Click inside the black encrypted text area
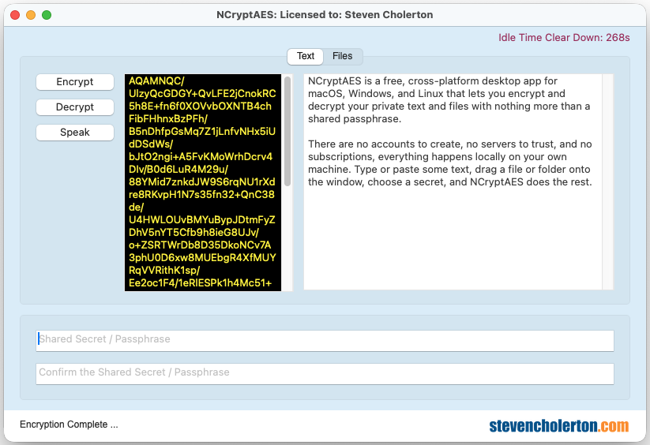The width and height of the screenshot is (650, 445). click(203, 182)
